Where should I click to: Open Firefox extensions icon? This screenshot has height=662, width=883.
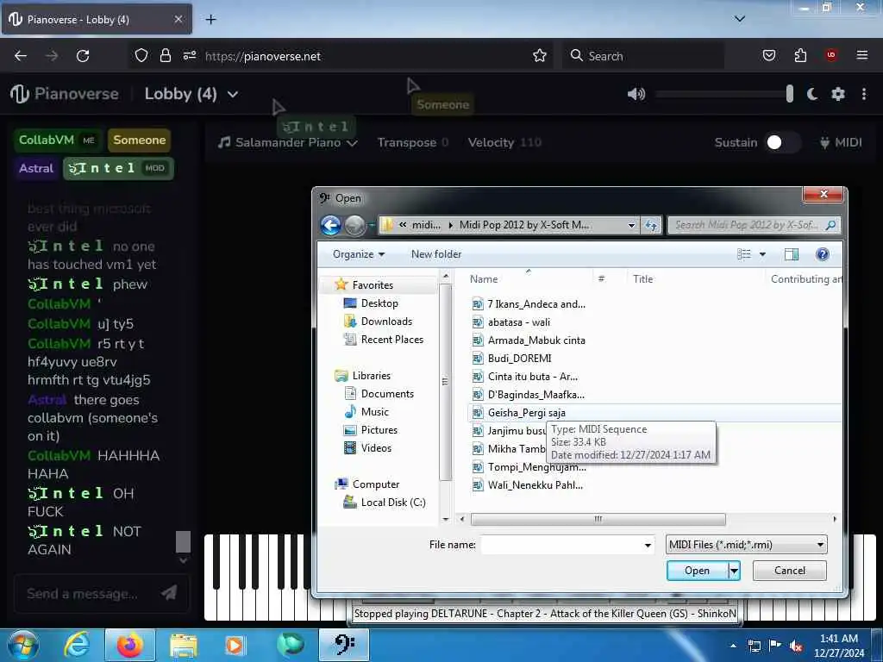click(x=800, y=55)
